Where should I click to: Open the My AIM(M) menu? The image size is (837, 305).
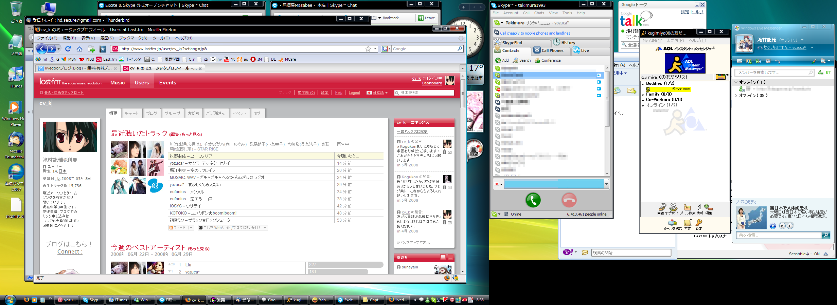(652, 40)
